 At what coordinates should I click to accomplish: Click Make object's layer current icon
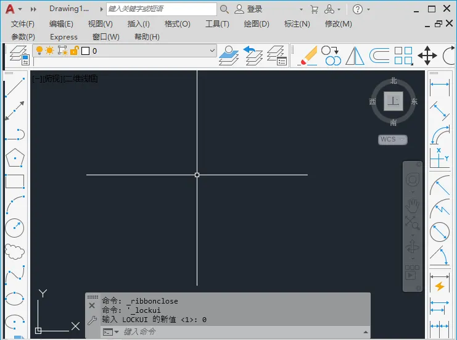229,55
